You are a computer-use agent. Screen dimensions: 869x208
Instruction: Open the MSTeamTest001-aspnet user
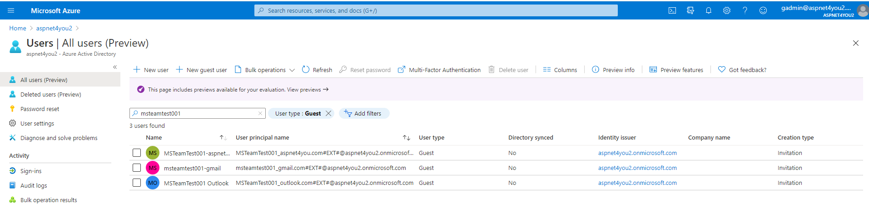[x=197, y=153]
